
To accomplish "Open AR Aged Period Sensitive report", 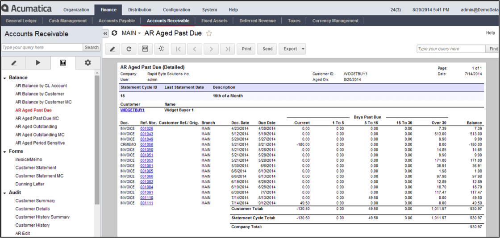I will click(x=40, y=143).
